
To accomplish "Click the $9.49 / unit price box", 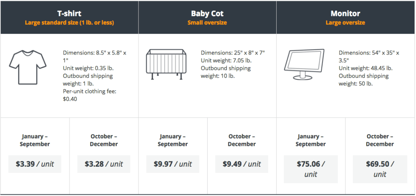I will pos(242,164).
